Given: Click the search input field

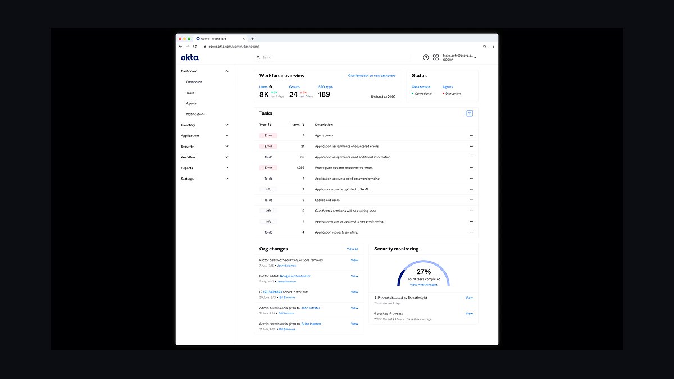Looking at the screenshot, I should point(334,57).
